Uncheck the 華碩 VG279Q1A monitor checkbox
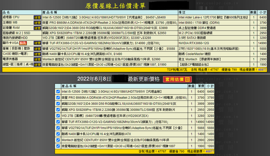This screenshot has width=270, height=156. (x=58, y=128)
